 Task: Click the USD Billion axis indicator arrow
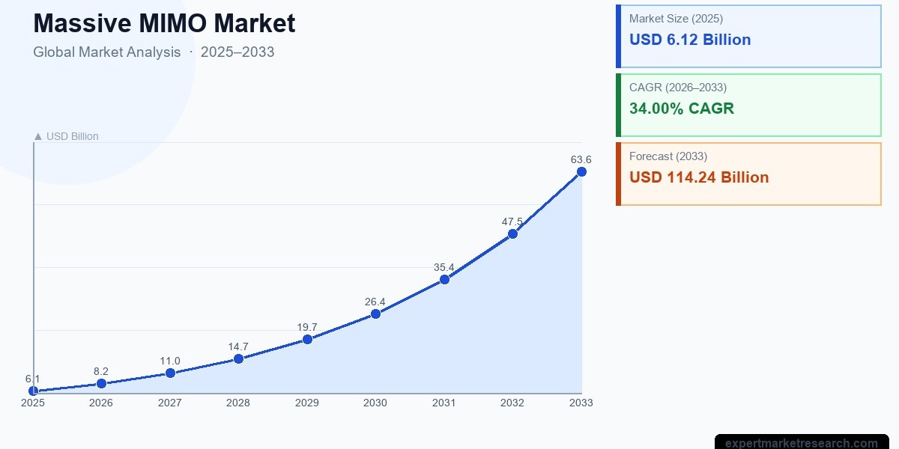(x=37, y=135)
